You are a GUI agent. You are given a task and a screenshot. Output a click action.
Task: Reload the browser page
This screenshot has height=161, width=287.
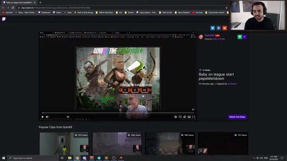click(13, 8)
